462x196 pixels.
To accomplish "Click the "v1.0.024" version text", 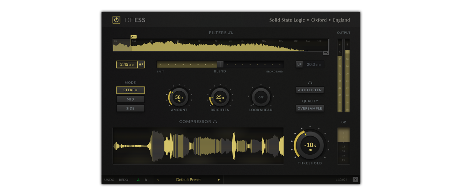I will [341, 180].
